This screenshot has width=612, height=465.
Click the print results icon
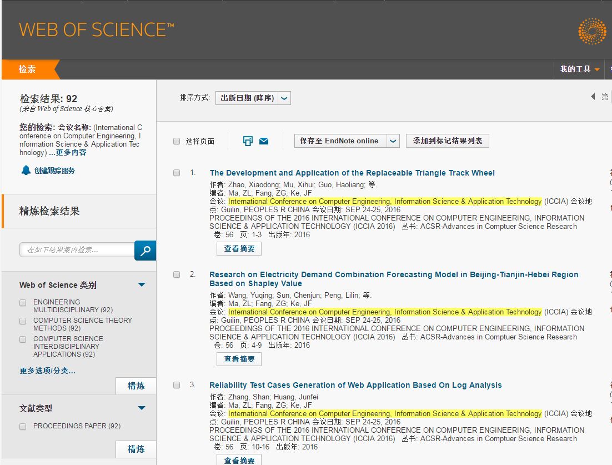click(248, 141)
